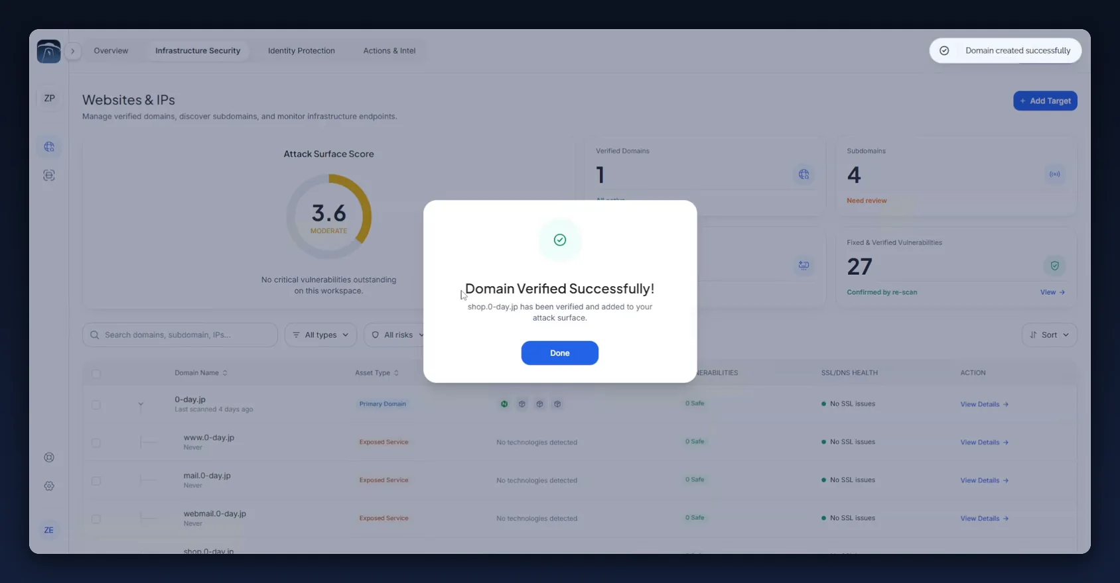Open the settings gear in the sidebar
This screenshot has width=1120, height=583.
(x=49, y=486)
